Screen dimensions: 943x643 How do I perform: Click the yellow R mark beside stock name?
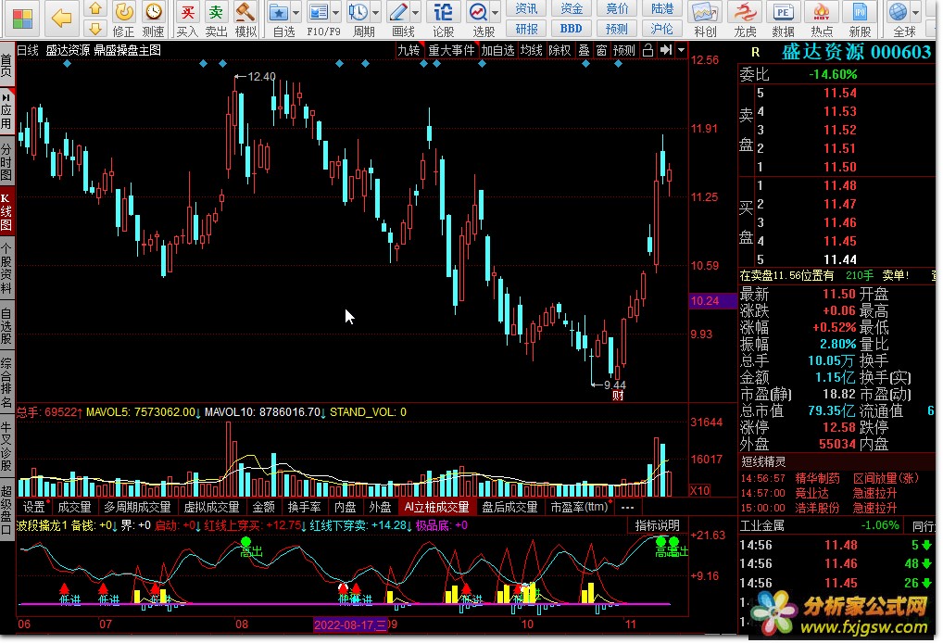click(755, 52)
